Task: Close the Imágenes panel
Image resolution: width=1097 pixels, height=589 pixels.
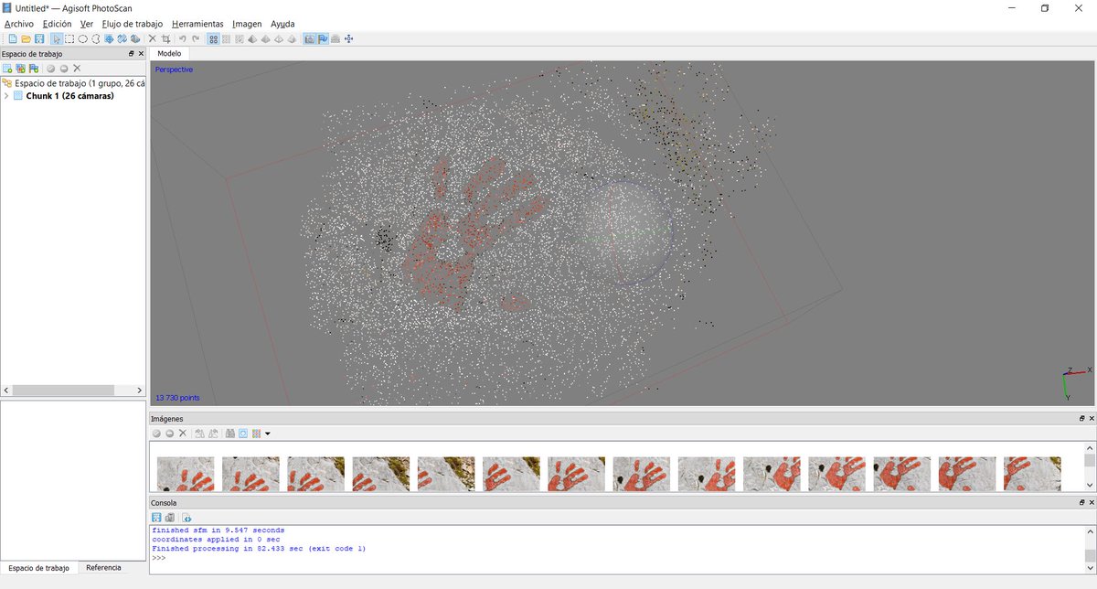Action: pos(1092,418)
